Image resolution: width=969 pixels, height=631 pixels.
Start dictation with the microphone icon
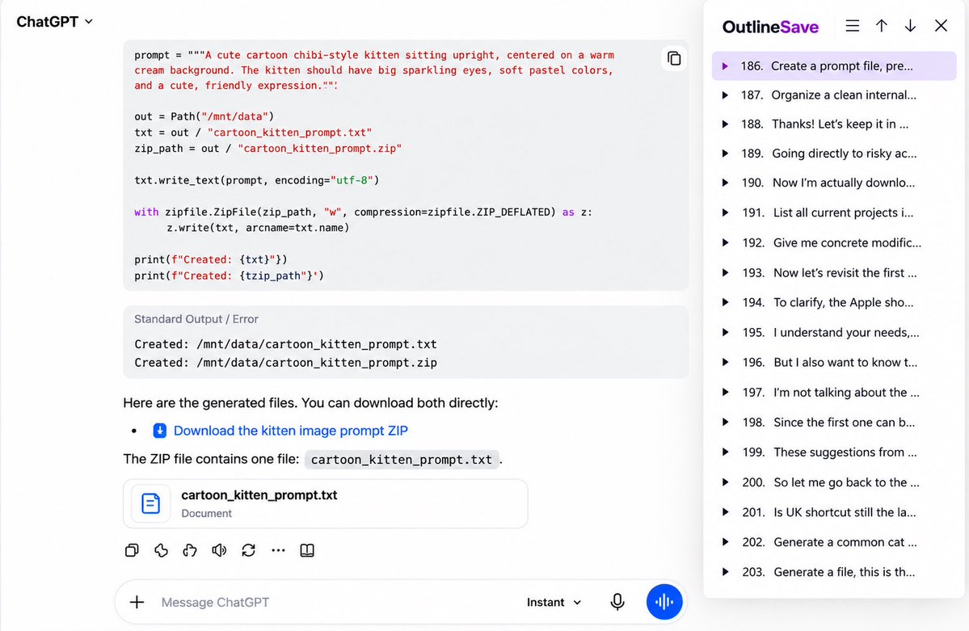[x=617, y=602]
